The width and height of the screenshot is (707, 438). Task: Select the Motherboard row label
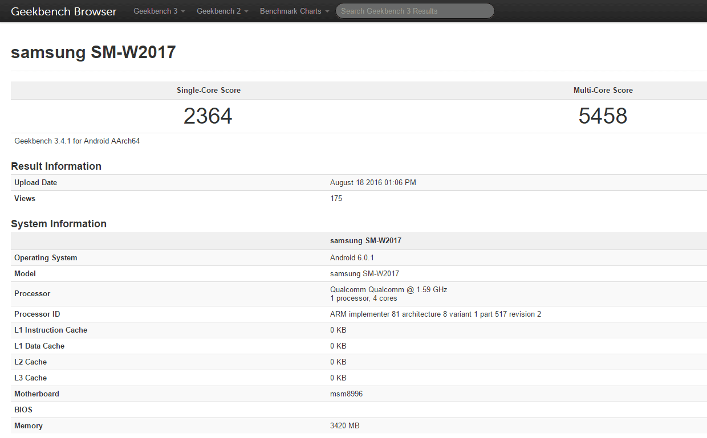point(36,394)
